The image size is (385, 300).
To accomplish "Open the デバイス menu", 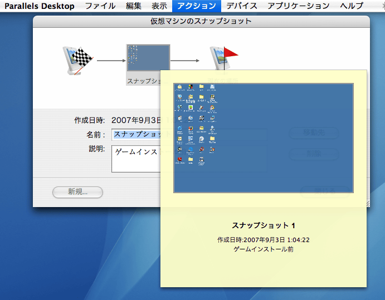I will (242, 6).
